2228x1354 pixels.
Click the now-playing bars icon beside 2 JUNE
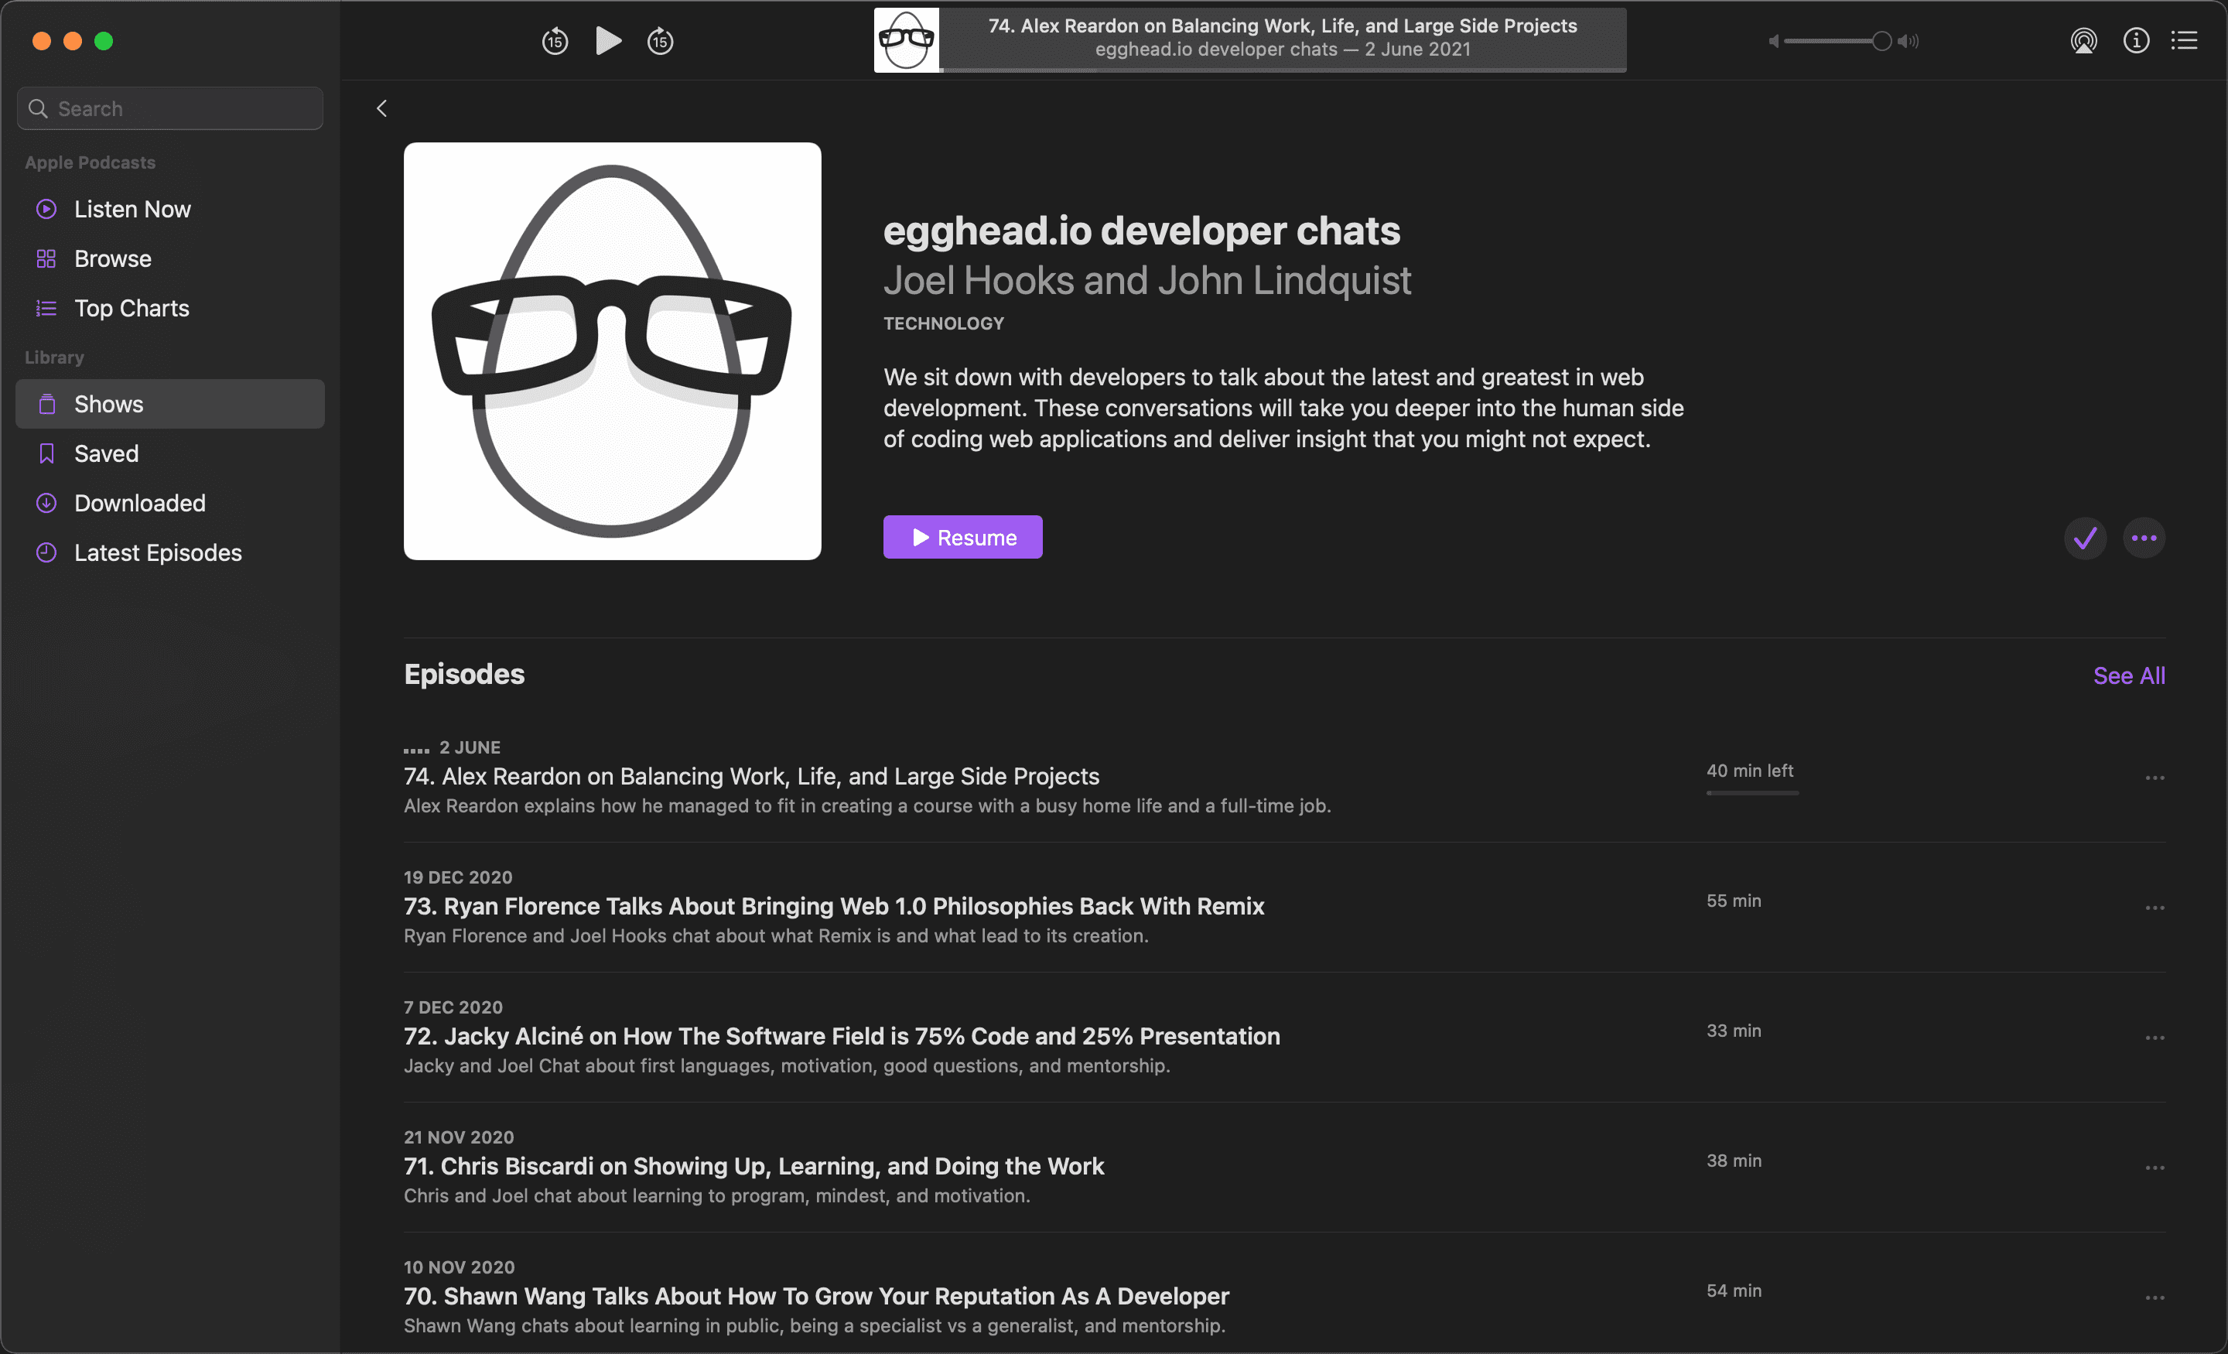pyautogui.click(x=416, y=749)
